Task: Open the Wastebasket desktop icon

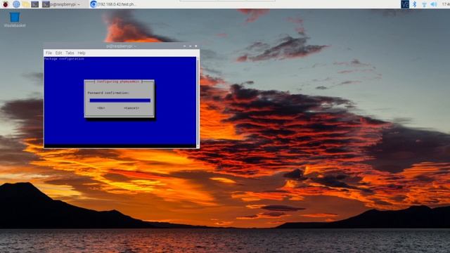Action: click(15, 20)
